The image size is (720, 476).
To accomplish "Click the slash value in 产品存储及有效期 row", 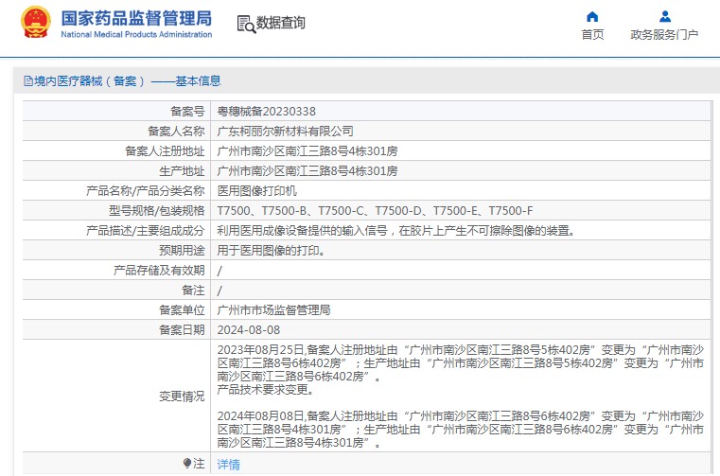I will [x=220, y=271].
